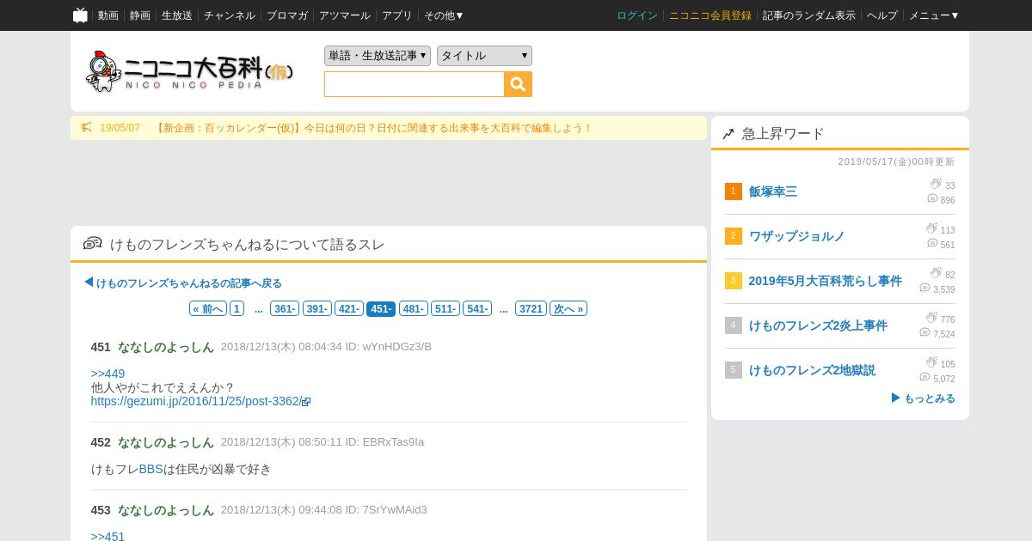Click 記事のランダム表示 link
The height and width of the screenshot is (541, 1032).
(809, 15)
